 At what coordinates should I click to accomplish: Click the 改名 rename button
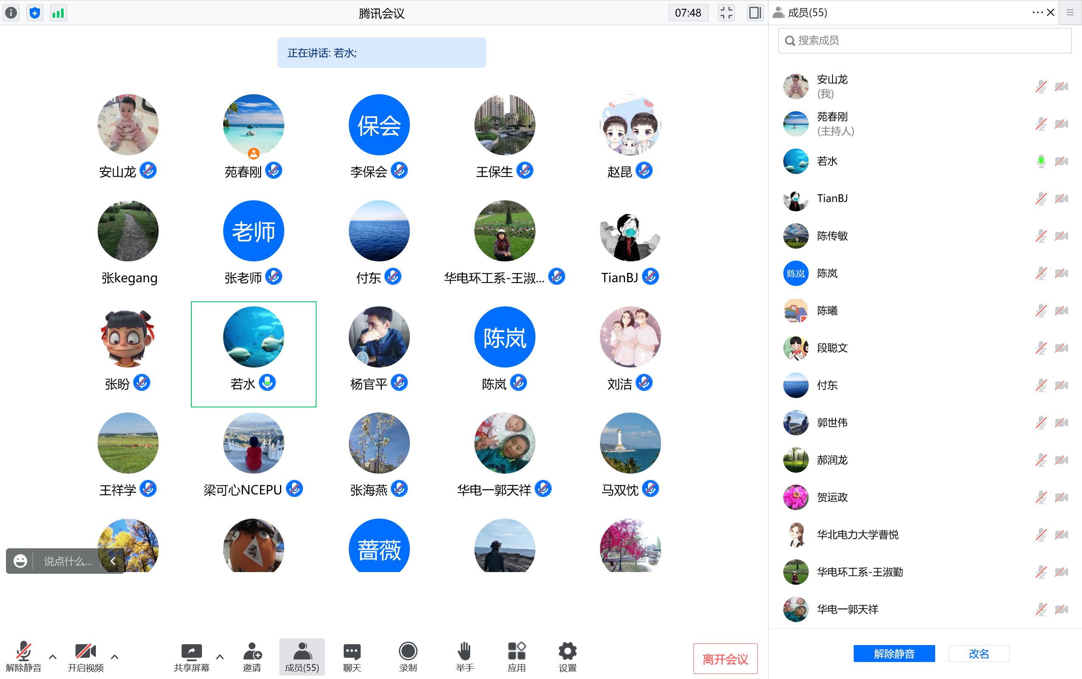979,654
